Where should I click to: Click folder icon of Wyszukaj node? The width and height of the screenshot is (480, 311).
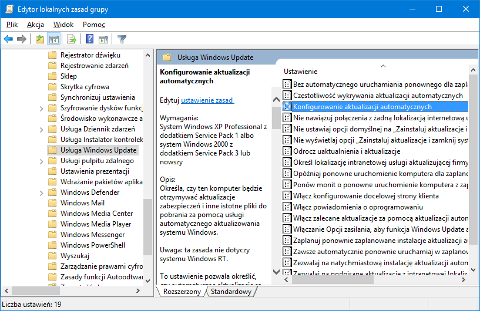[52, 255]
